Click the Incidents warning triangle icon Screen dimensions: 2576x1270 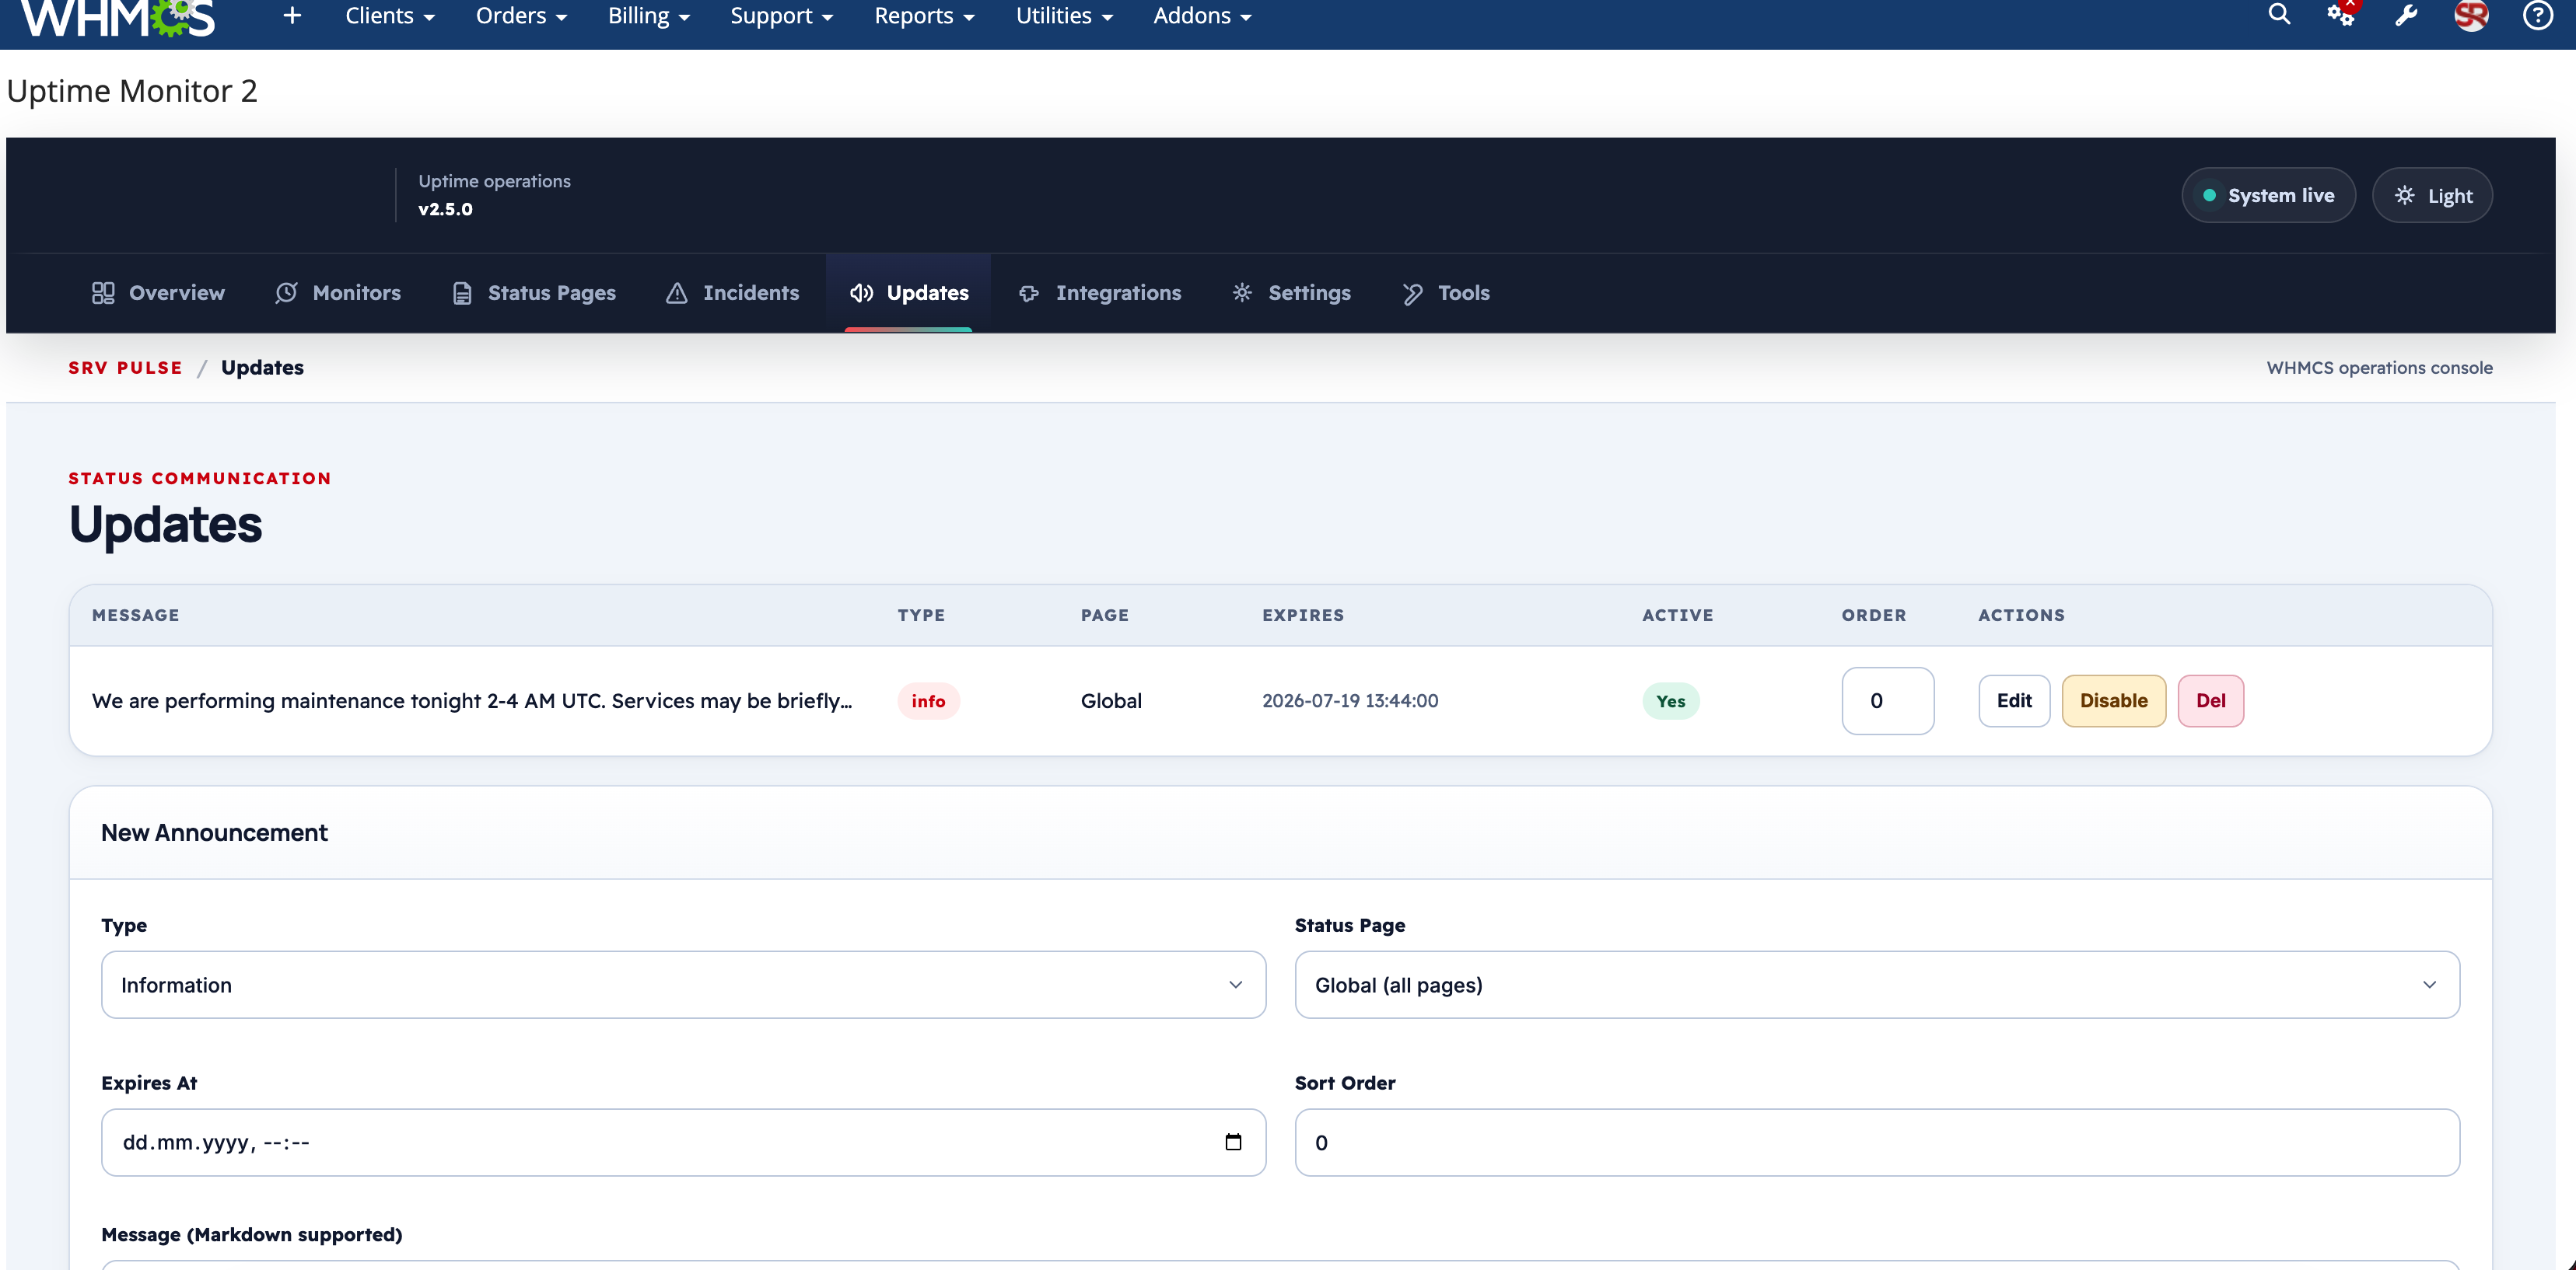pos(677,293)
